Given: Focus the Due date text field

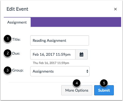Looking at the screenshot, I should click(53, 54).
